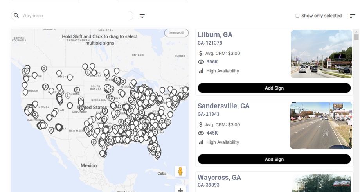Open Street View pegman icon
360x192 pixels.
[180, 171]
